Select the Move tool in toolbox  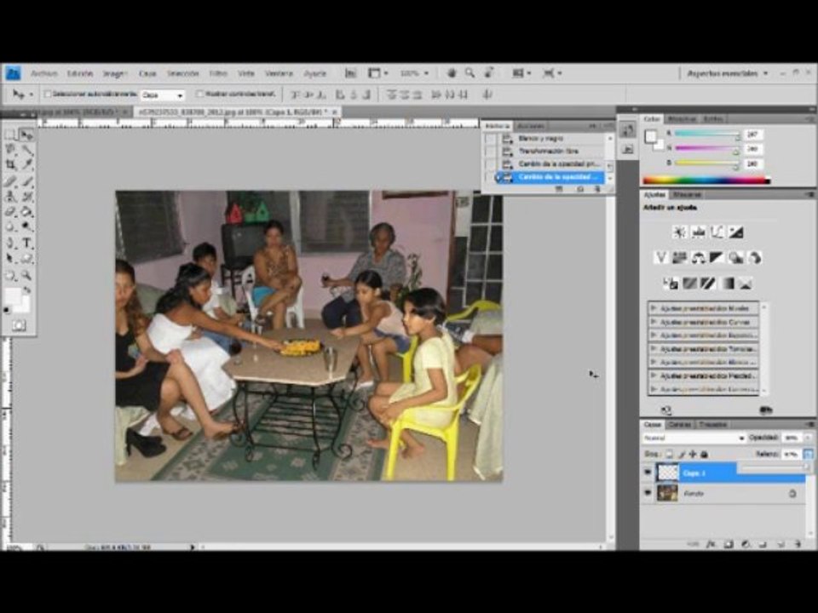[26, 135]
